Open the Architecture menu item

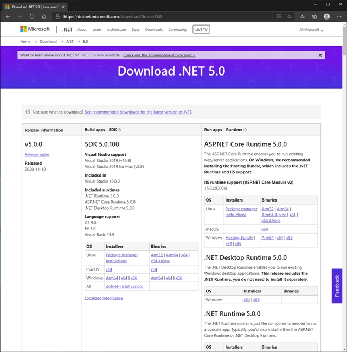(116, 30)
